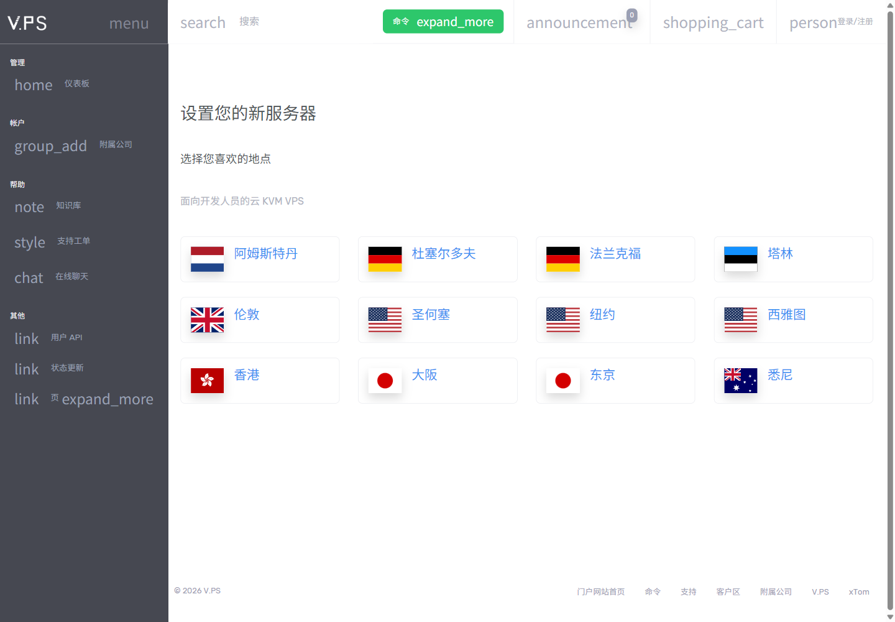Choose the Australia flag for Sydney
This screenshot has width=895, height=622.
[x=740, y=381]
